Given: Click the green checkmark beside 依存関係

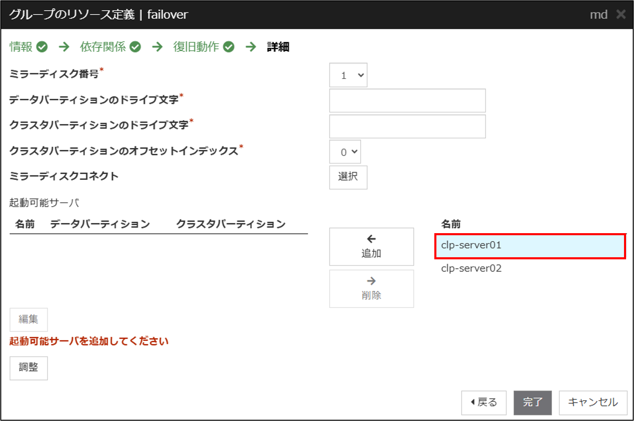Looking at the screenshot, I should coord(135,47).
